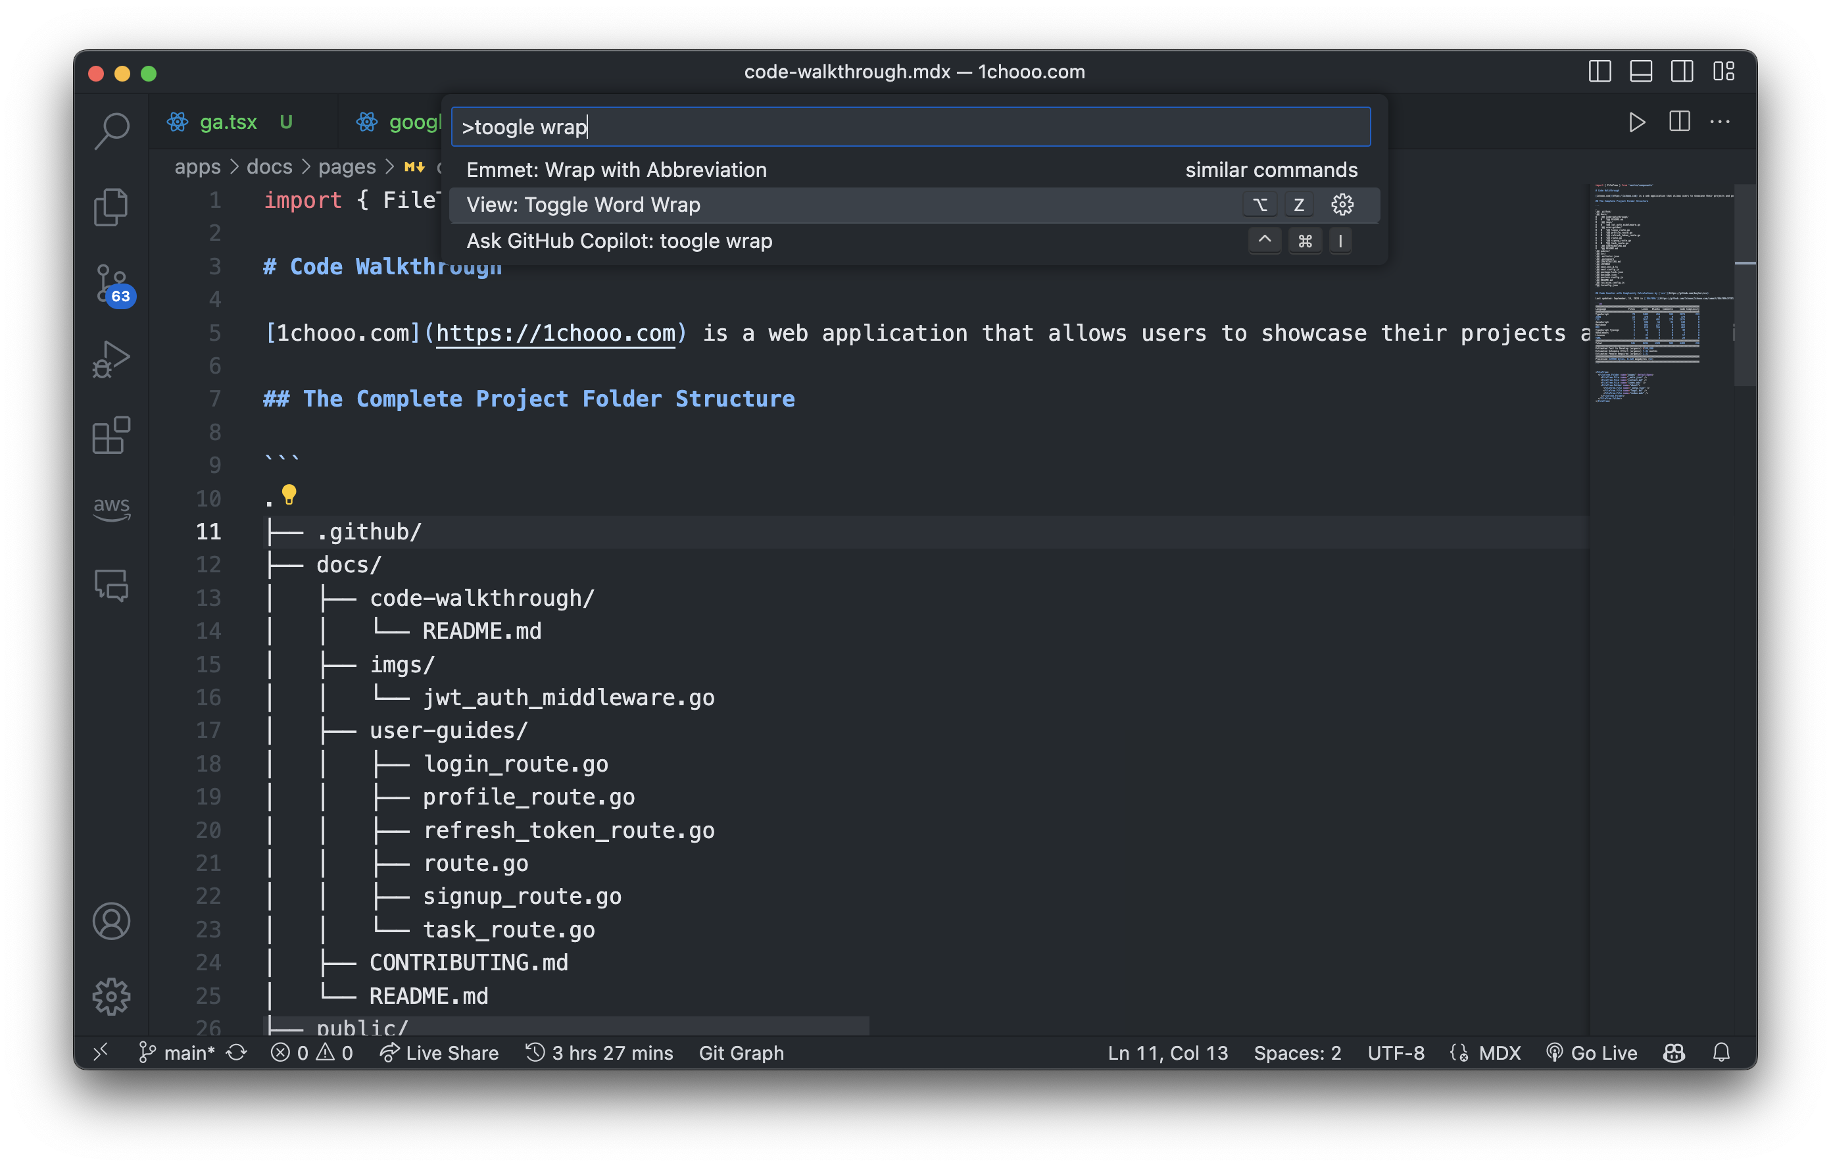The image size is (1831, 1167).
Task: Toggle the primary sidebar visibility
Action: coord(1600,72)
